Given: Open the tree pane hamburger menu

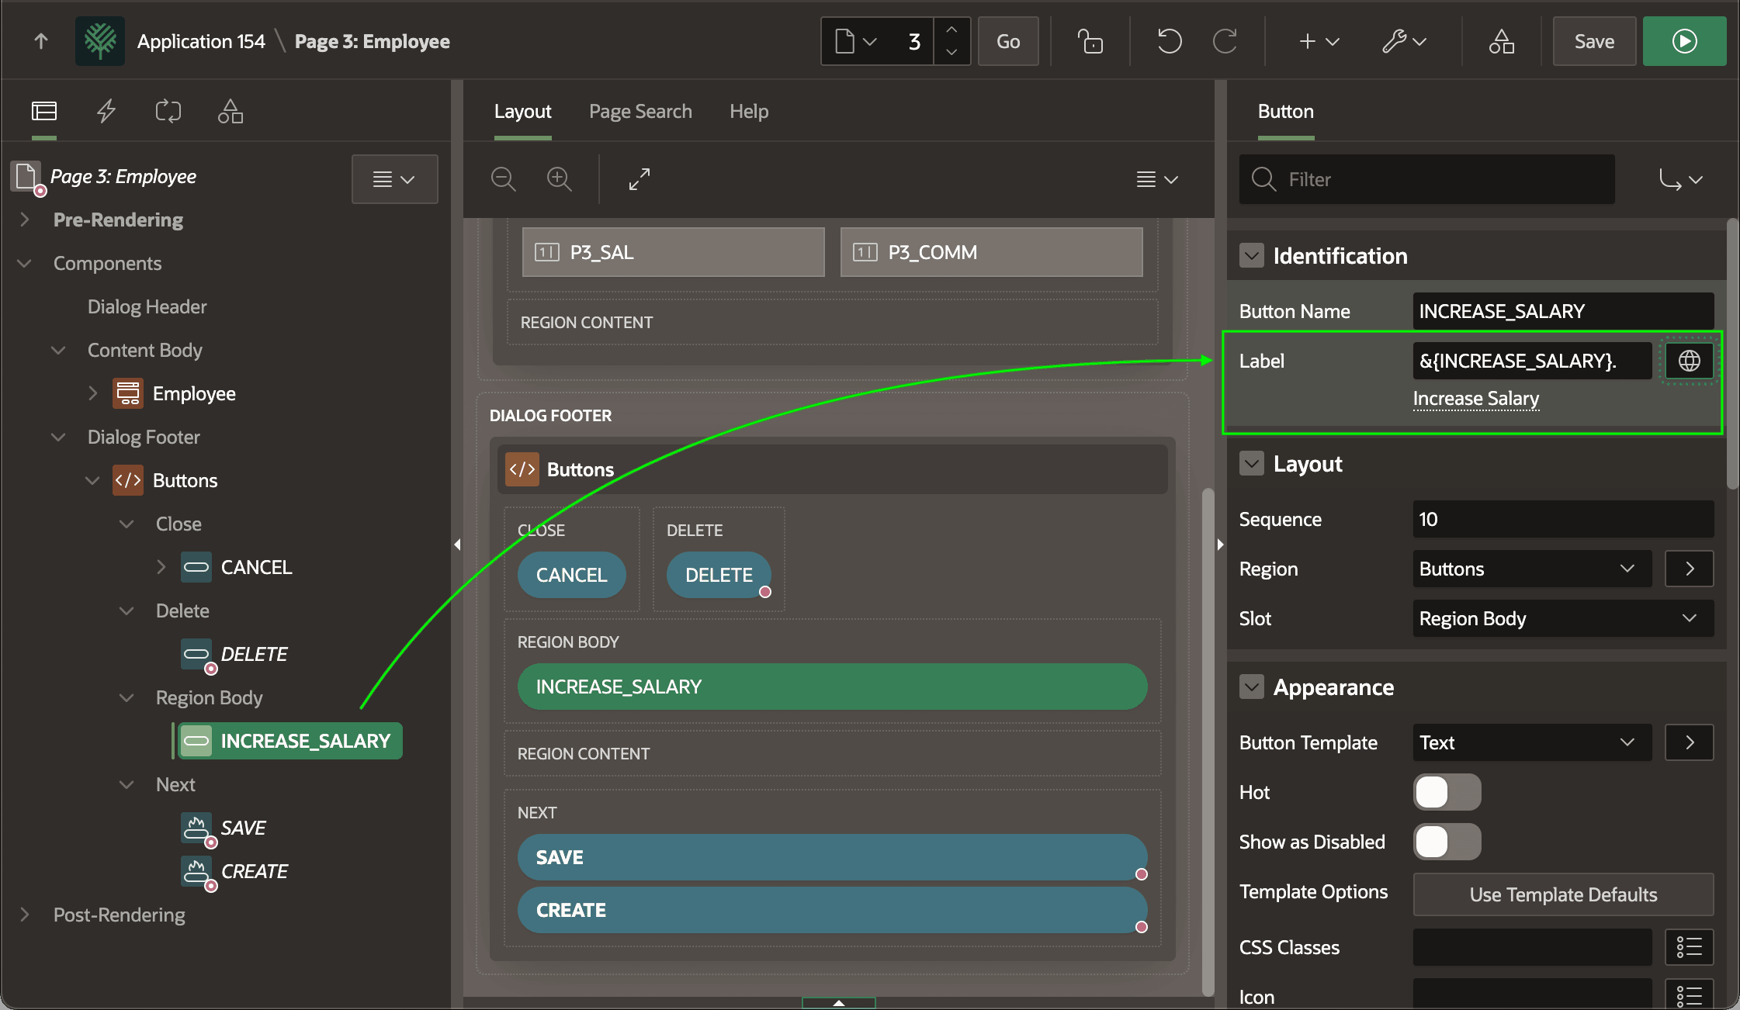Looking at the screenshot, I should [394, 179].
